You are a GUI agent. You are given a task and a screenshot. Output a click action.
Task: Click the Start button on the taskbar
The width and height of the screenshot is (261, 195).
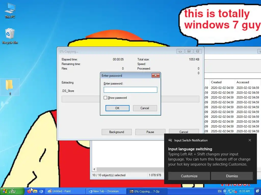pos(12,191)
